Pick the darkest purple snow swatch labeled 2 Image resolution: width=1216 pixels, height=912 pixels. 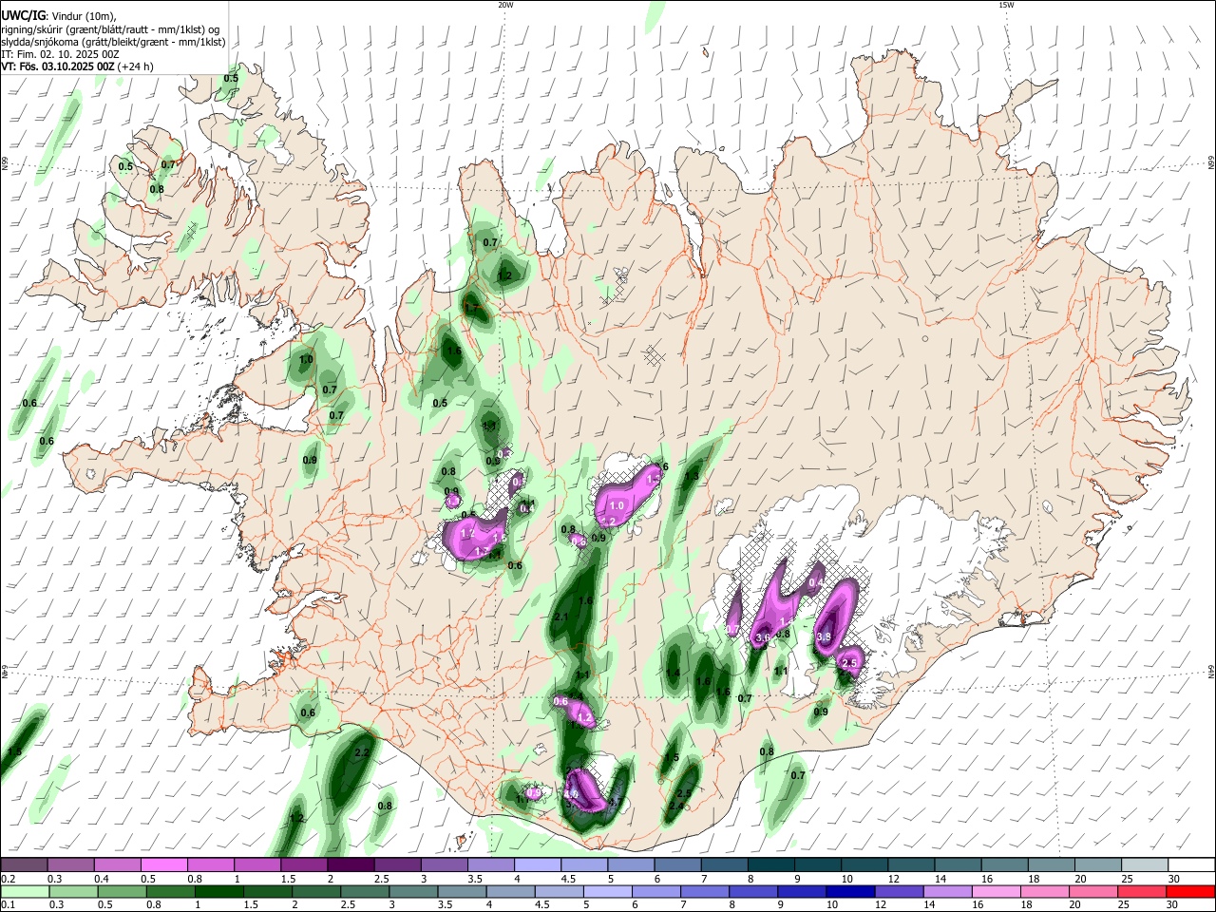pos(351,864)
